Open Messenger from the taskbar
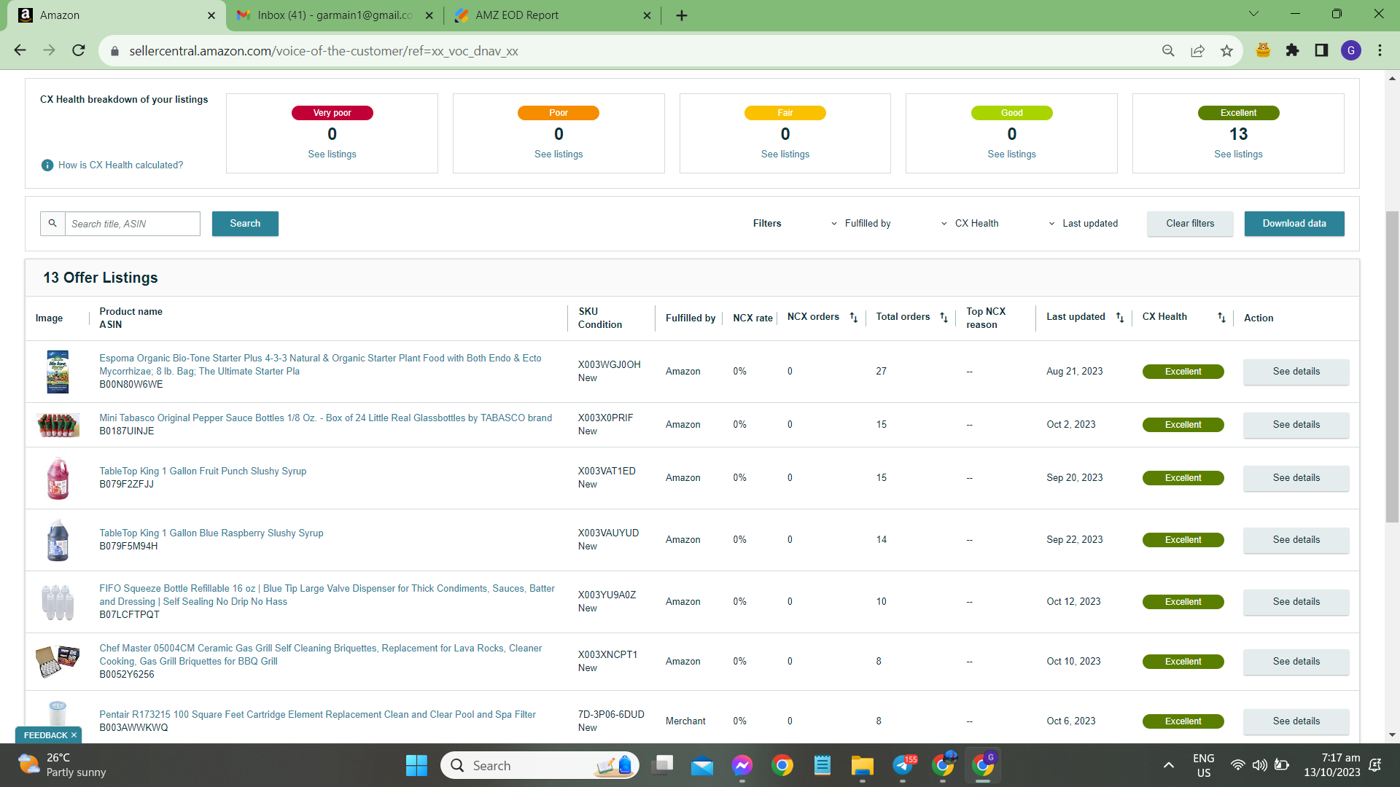The width and height of the screenshot is (1400, 787). [742, 765]
